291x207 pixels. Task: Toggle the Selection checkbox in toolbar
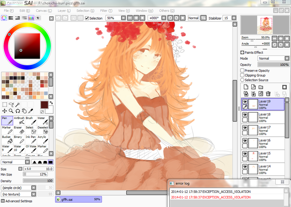coord(87,18)
